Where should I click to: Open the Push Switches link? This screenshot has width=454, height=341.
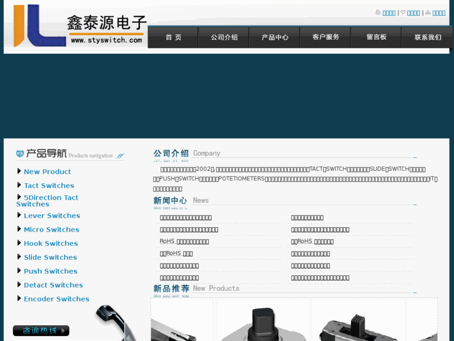tap(51, 271)
